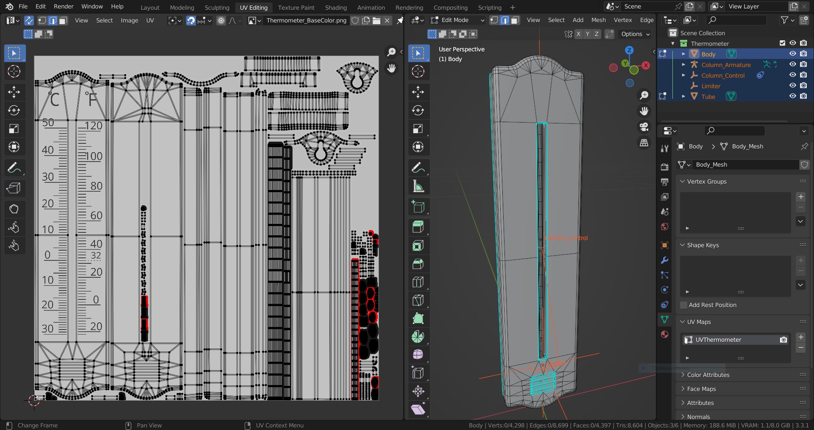Image resolution: width=814 pixels, height=430 pixels.
Task: Open the Render menu
Action: 64,6
